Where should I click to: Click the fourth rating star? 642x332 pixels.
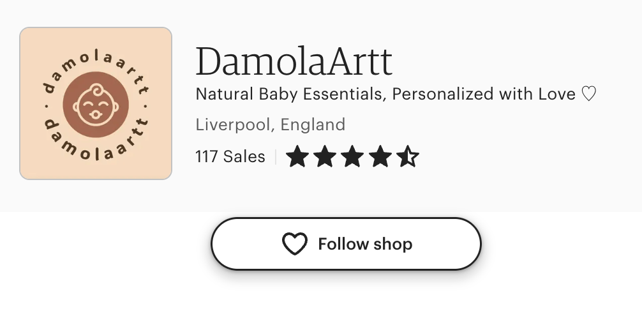pos(380,156)
